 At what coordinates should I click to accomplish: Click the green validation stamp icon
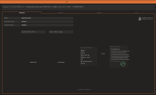[x=123, y=64]
